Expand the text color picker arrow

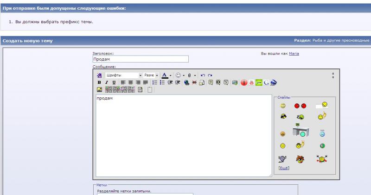171,75
